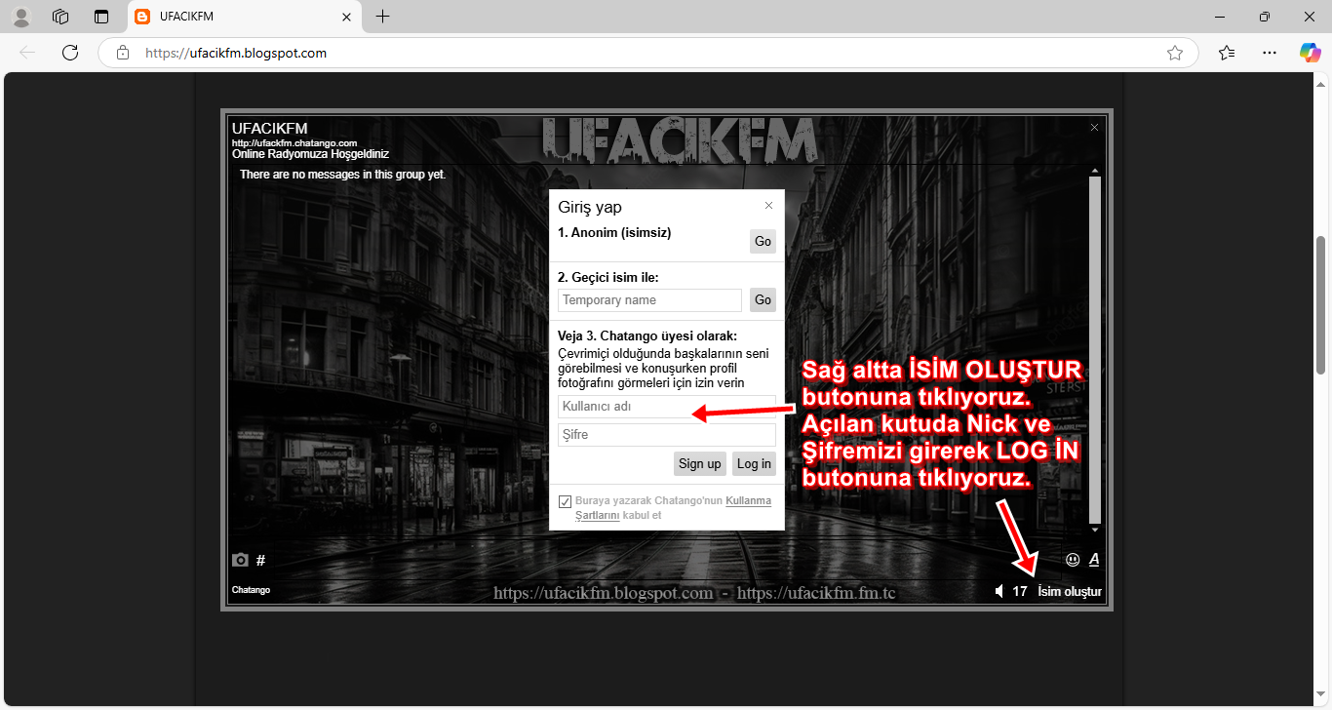Open the browser Settings and more menu

point(1269,53)
